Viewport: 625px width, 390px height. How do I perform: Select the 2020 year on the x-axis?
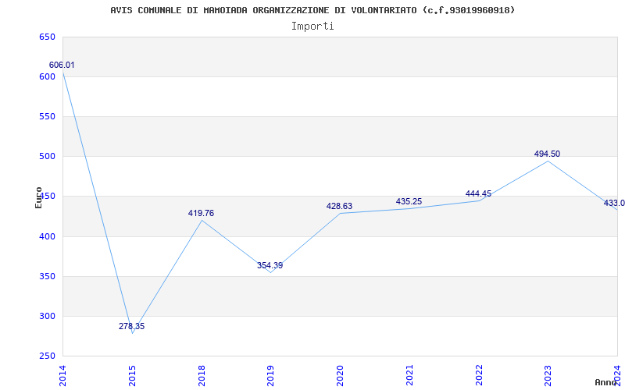click(340, 374)
